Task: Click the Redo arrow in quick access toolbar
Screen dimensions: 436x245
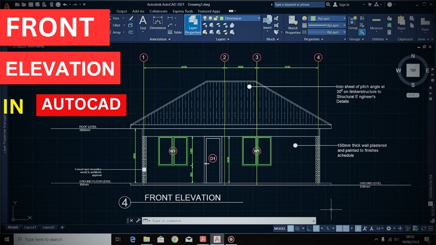Action: click(75, 4)
